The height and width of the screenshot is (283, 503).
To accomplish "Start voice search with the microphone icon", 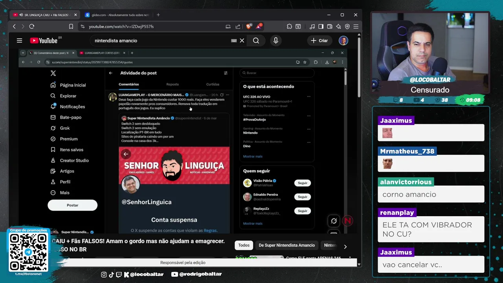I will pyautogui.click(x=276, y=40).
